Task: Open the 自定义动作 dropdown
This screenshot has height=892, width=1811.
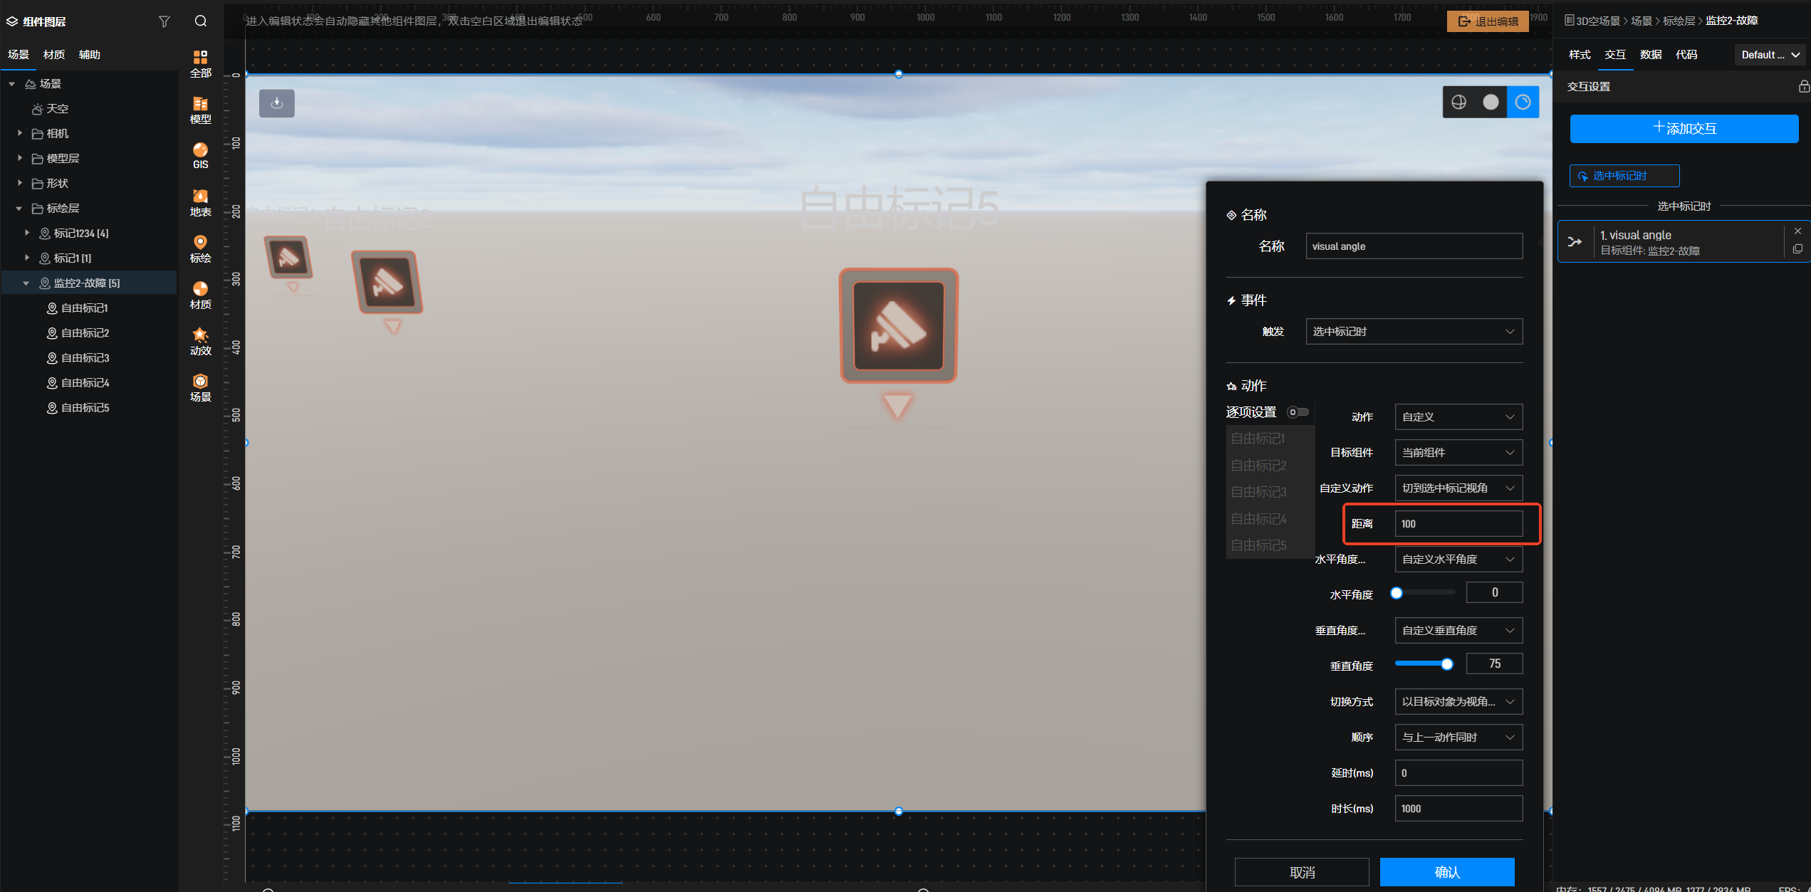Action: point(1458,488)
